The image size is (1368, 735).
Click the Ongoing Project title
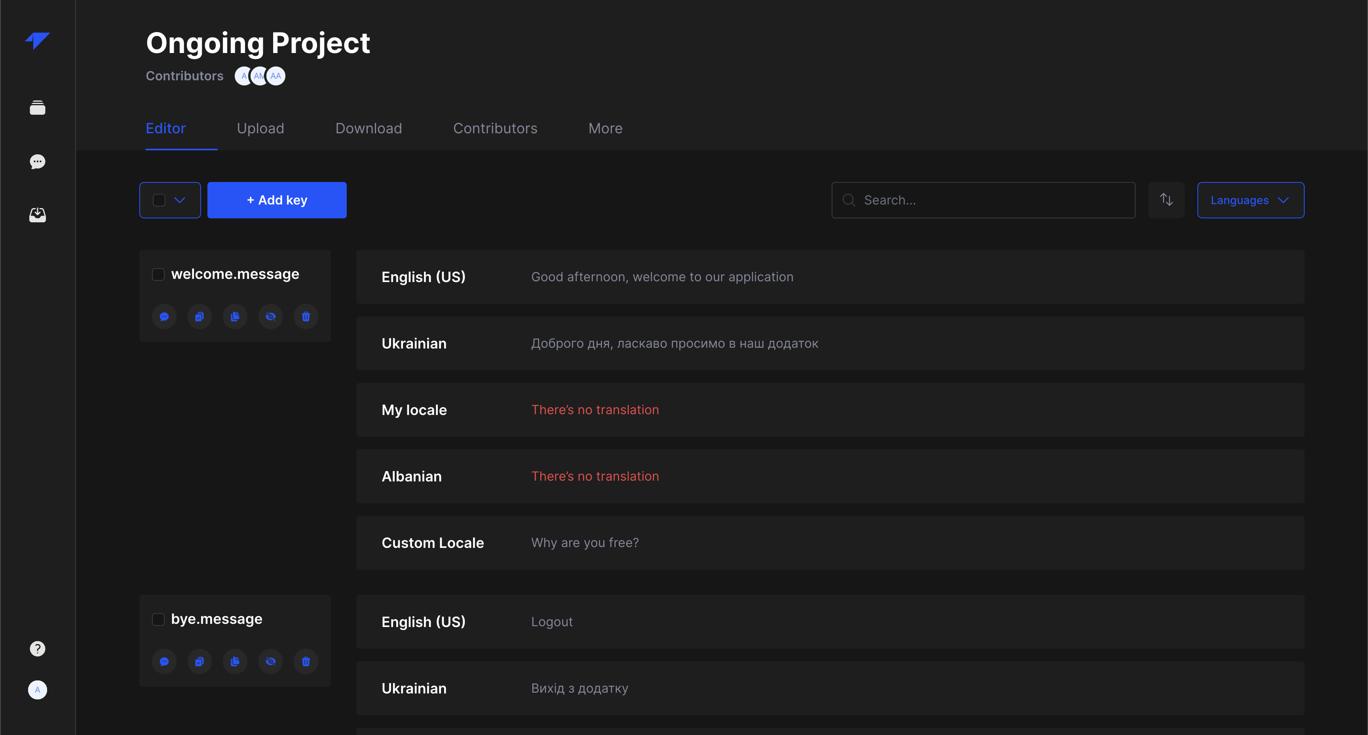tap(258, 44)
